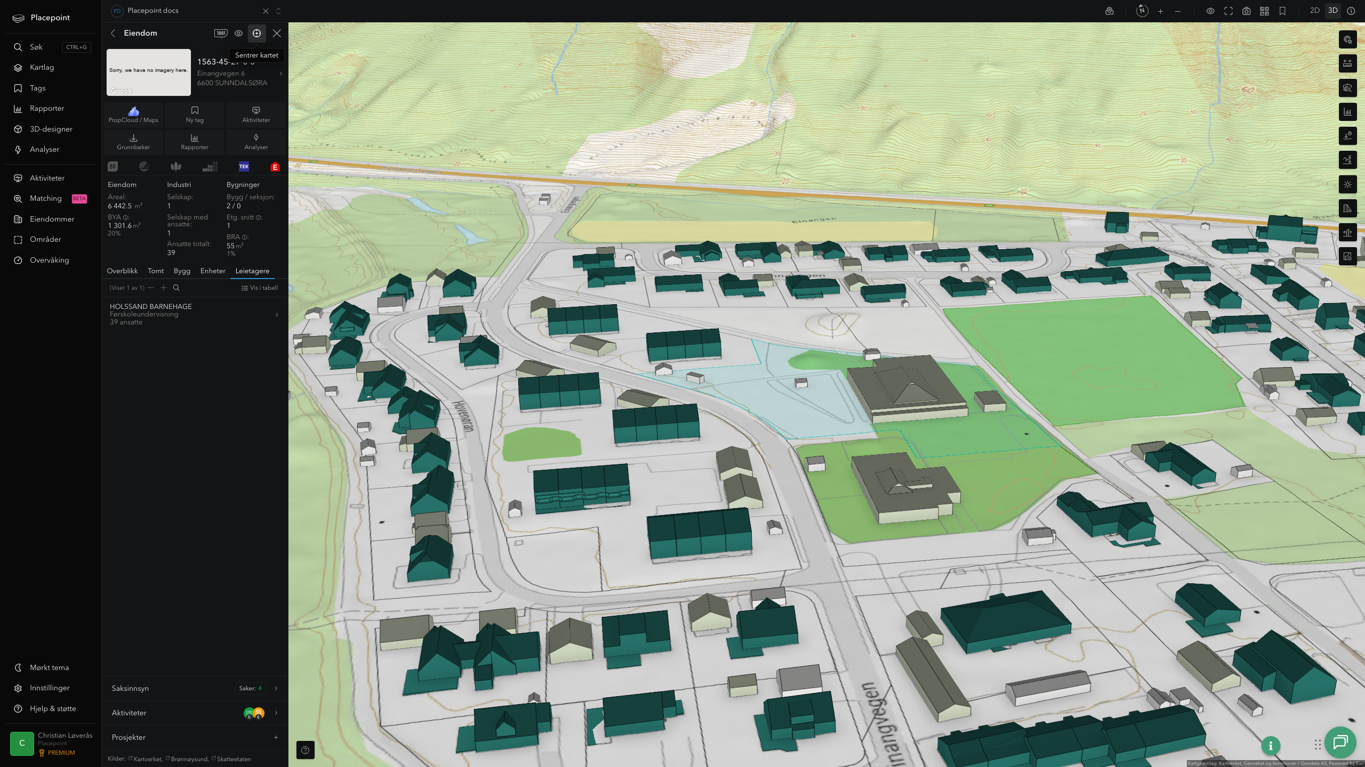Viewport: 1365px width, 767px height.
Task: Click the PropCloud / Maps button
Action: (133, 115)
